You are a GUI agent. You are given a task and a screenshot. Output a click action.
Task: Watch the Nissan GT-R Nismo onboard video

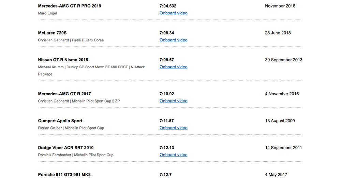point(173,67)
